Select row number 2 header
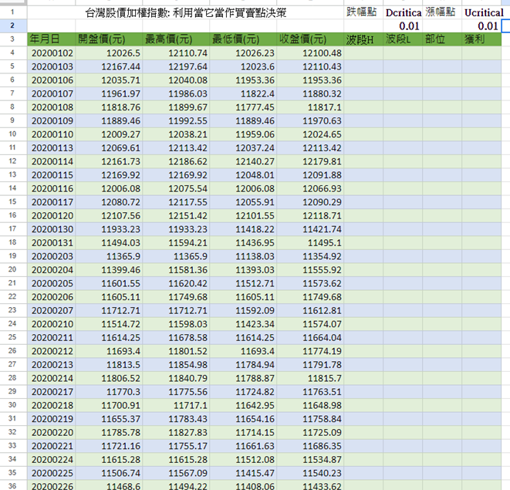Viewport: 510px width, 490px height. pos(13,25)
